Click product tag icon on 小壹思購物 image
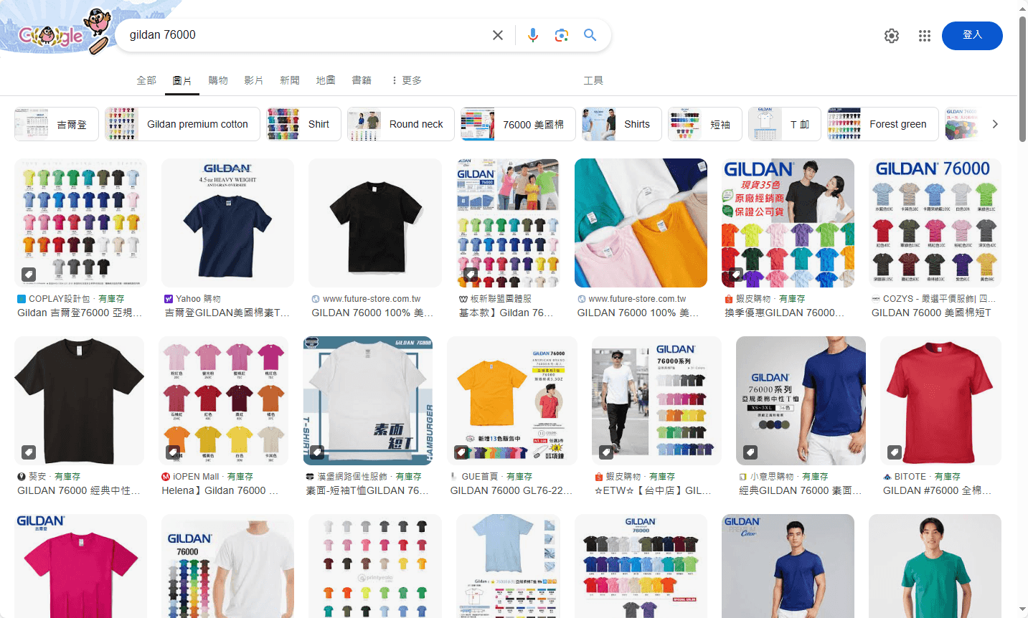The image size is (1028, 618). coord(750,452)
